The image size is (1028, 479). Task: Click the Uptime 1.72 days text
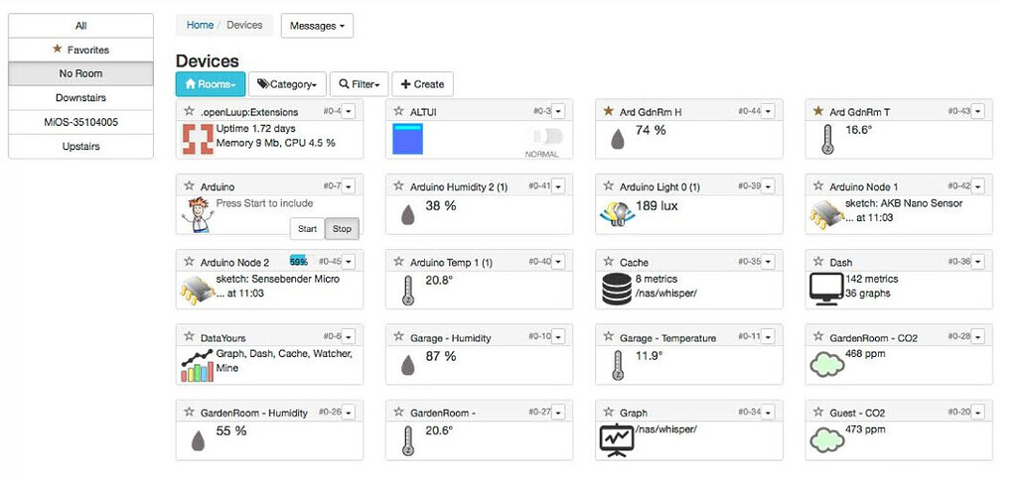255,128
